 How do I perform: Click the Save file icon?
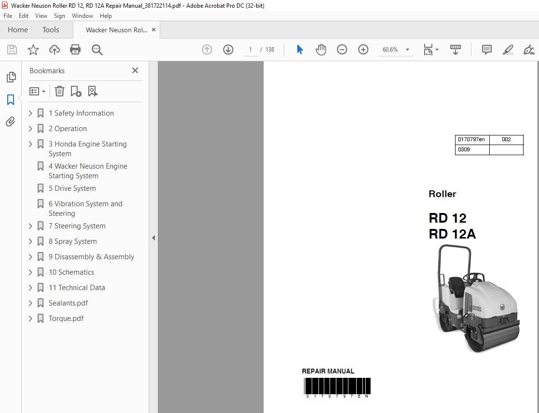(x=12, y=50)
